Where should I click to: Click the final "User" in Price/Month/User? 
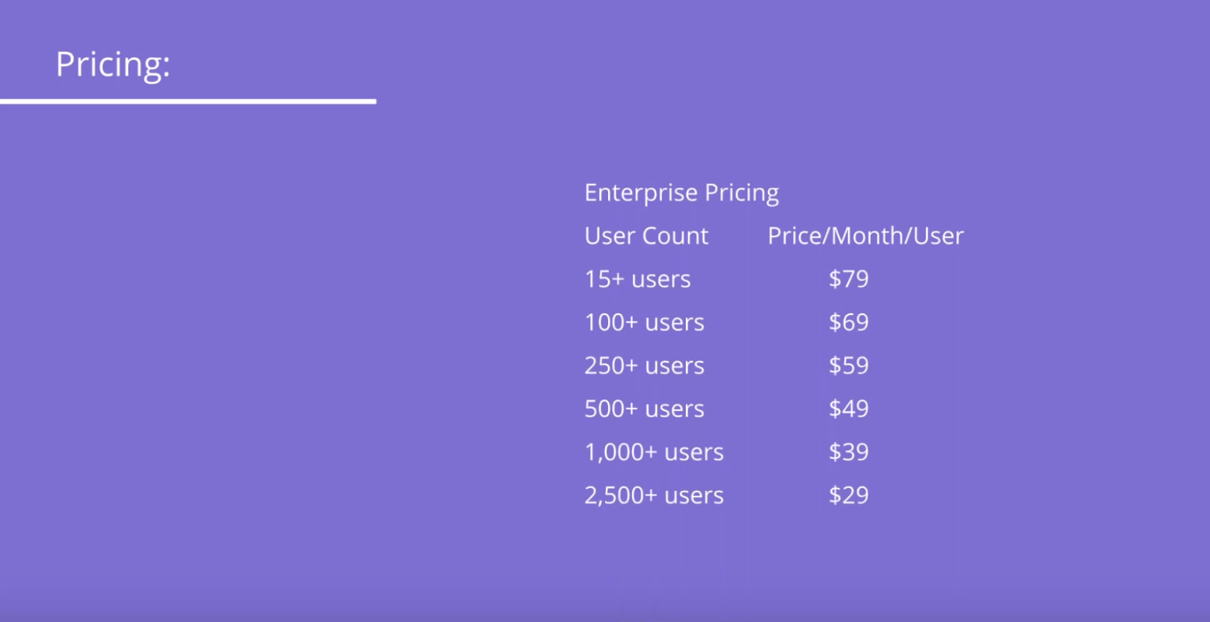click(x=938, y=236)
